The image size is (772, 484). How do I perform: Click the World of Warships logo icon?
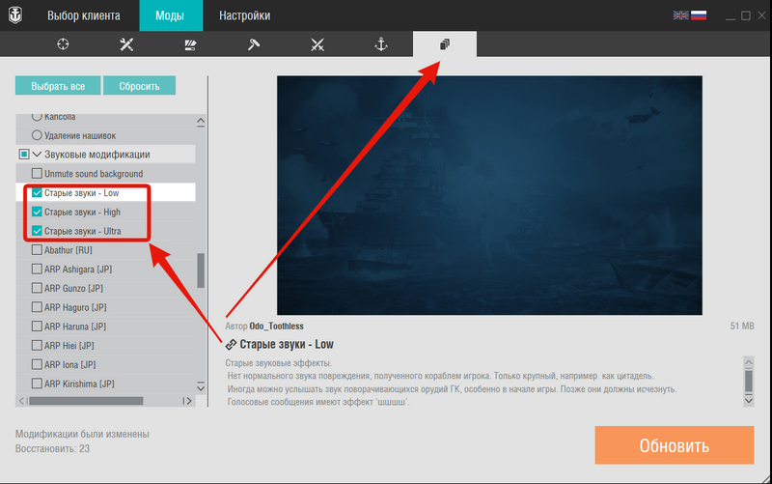click(15, 15)
